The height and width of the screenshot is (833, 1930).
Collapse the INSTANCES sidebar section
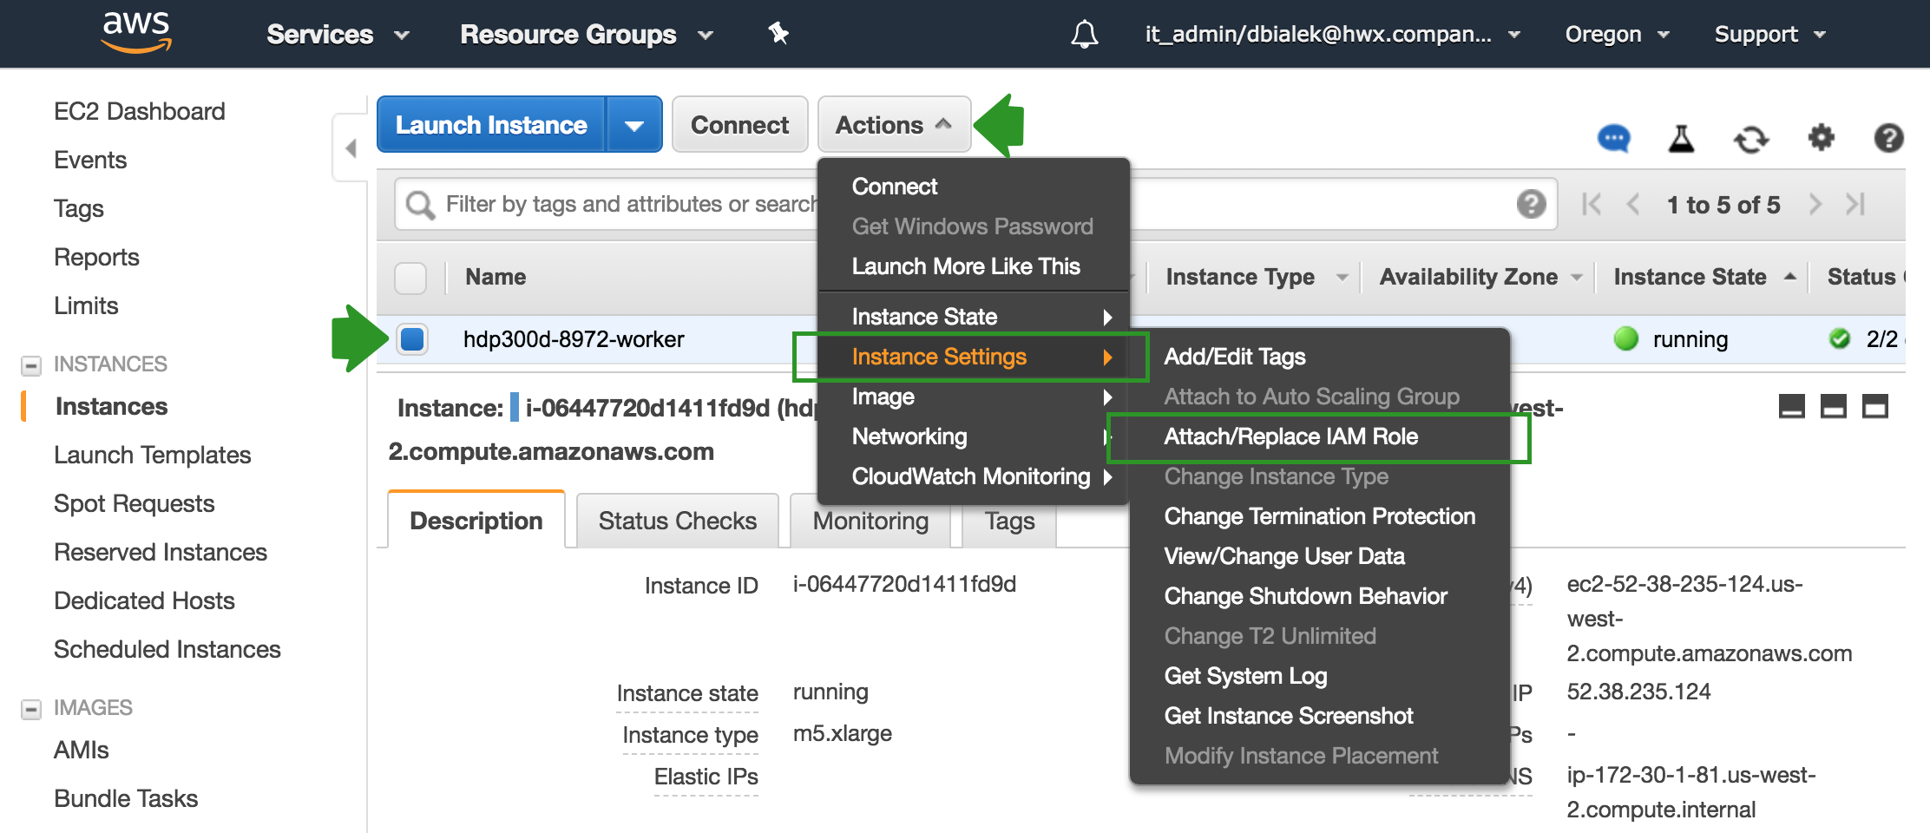click(31, 365)
